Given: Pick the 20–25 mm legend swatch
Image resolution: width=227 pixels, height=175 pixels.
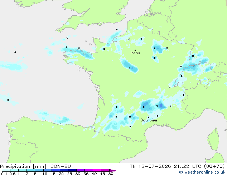Looking at the screenshot, I should point(64,170).
